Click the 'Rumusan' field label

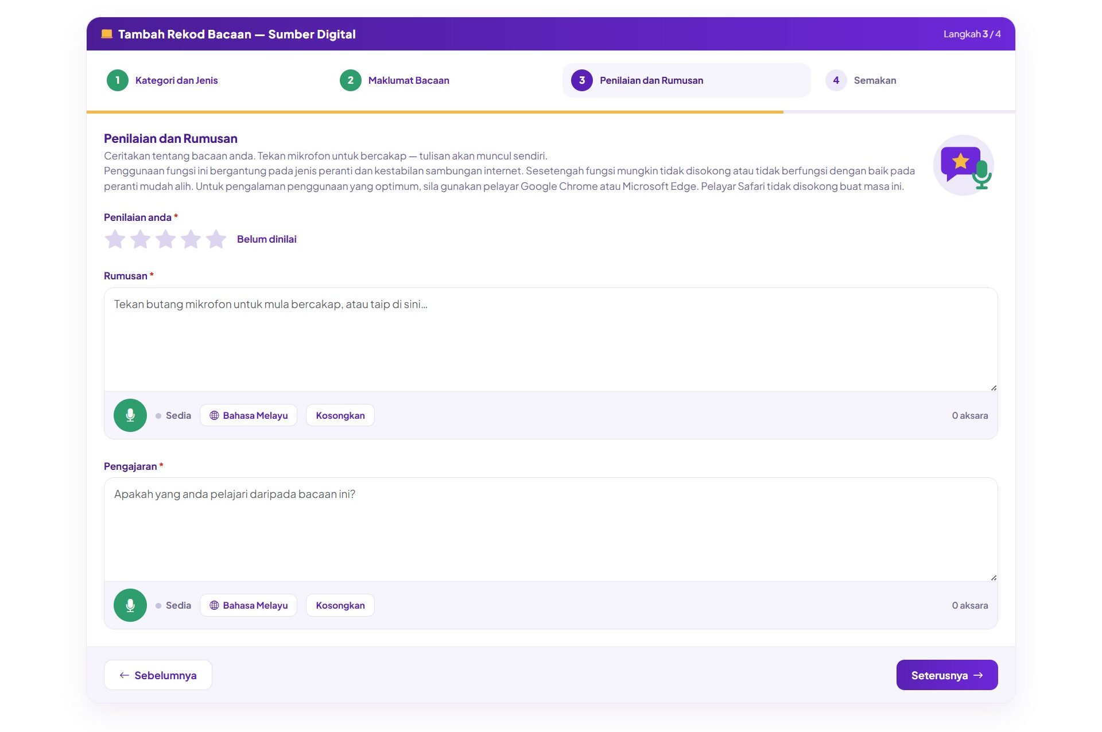click(x=126, y=276)
